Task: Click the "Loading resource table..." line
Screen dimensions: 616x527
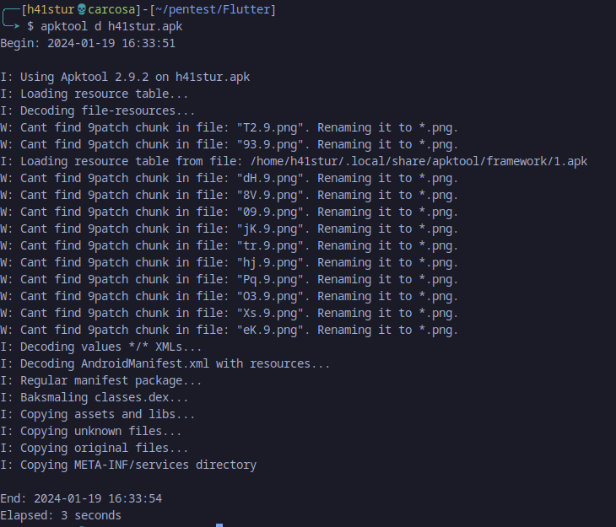Action: (x=95, y=94)
